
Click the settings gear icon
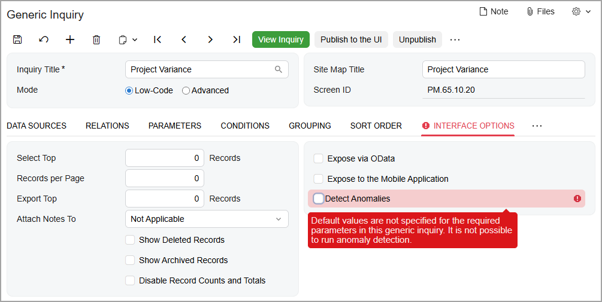pos(576,11)
